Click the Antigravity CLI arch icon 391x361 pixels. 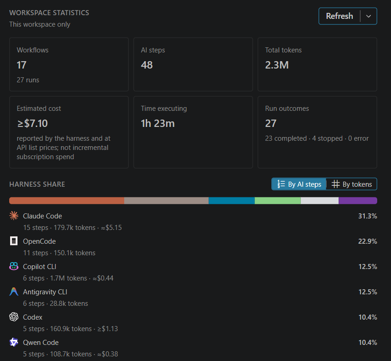[14, 292]
